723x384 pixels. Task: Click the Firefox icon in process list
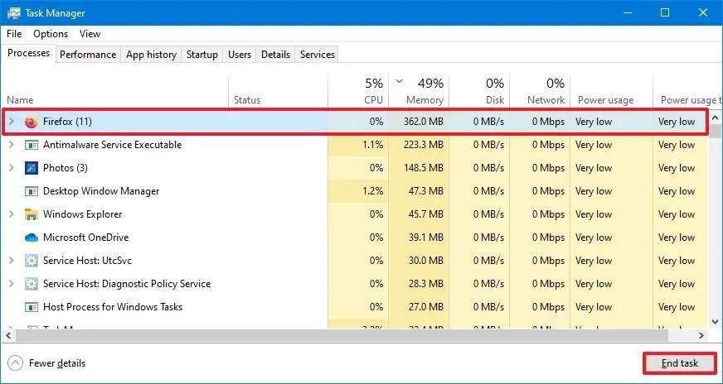pyautogui.click(x=32, y=122)
